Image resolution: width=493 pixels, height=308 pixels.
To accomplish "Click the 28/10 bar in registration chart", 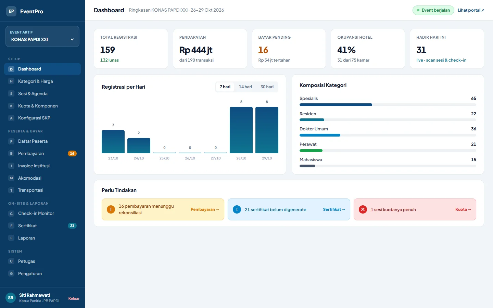I will [x=241, y=130].
